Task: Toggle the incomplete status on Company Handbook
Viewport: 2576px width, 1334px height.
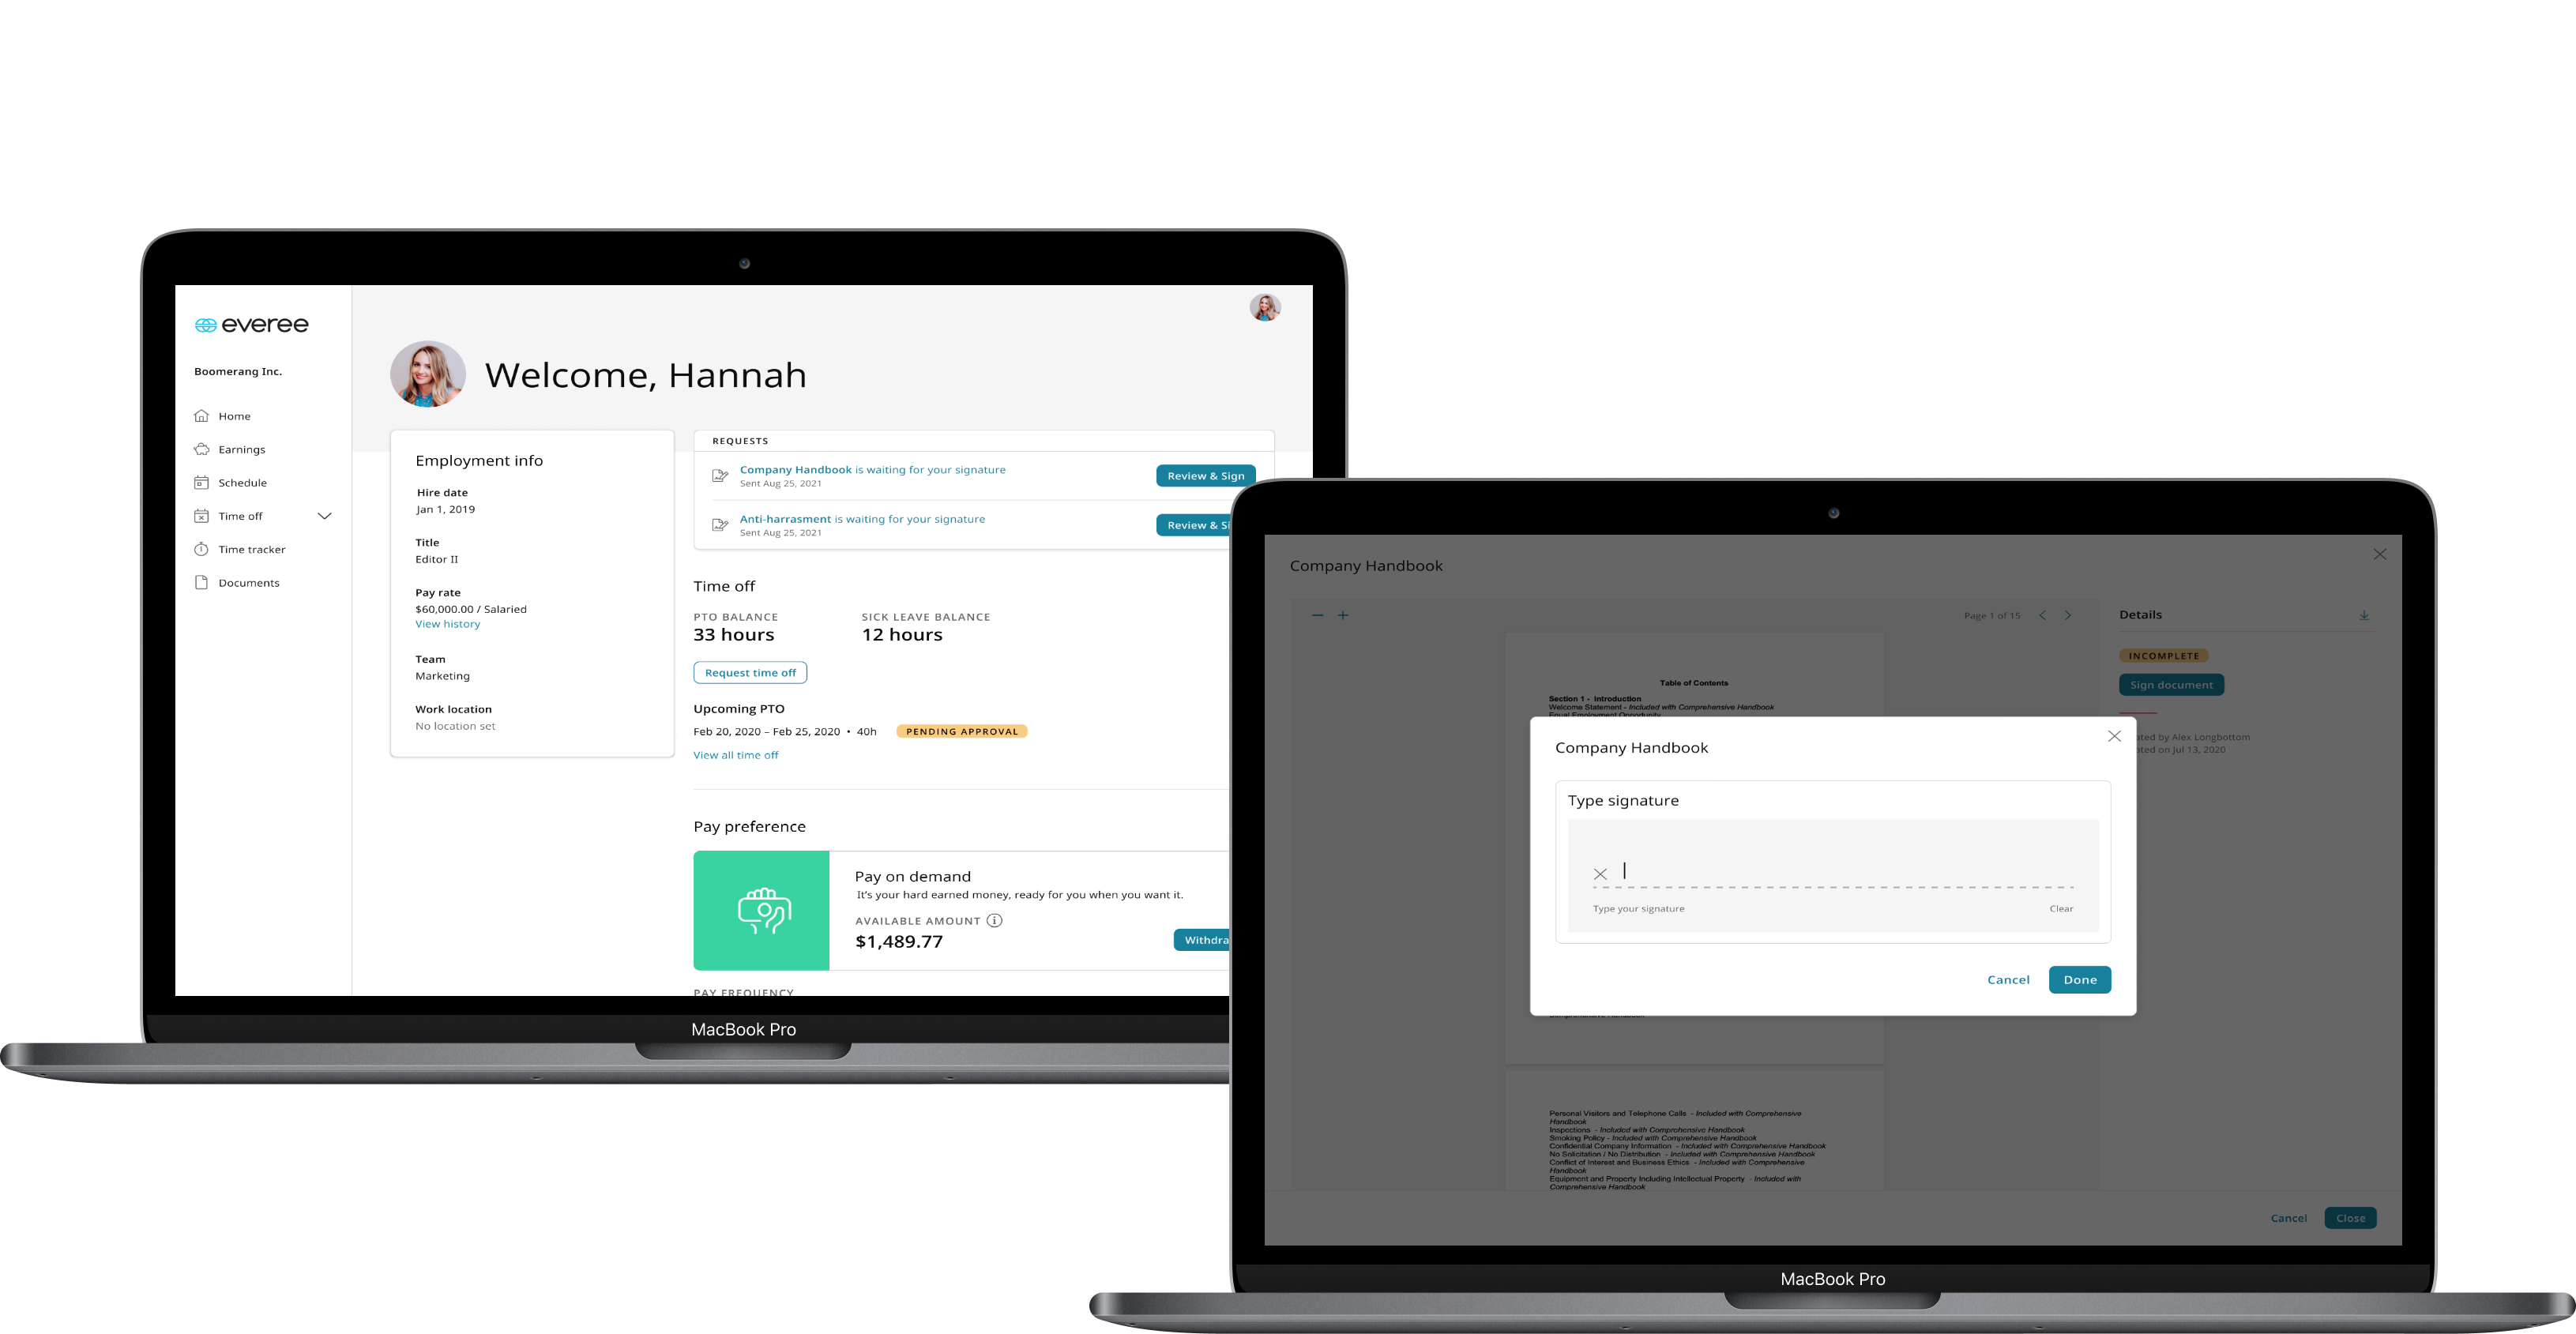Action: point(2163,655)
